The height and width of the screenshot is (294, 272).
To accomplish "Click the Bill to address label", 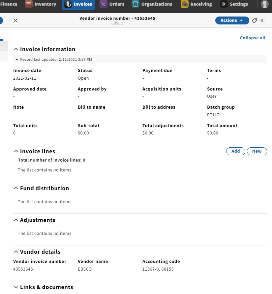I will [x=159, y=107].
